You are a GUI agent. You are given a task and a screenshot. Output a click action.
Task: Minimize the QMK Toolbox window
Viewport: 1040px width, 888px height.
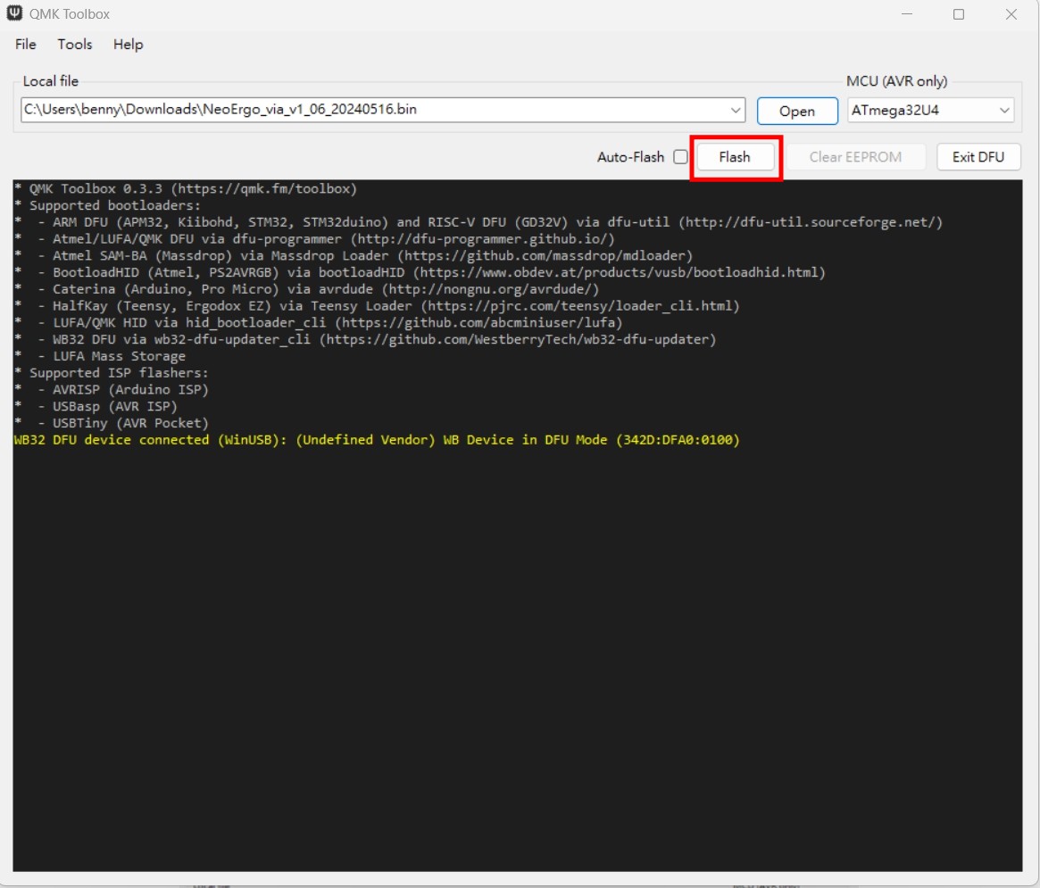pos(907,14)
